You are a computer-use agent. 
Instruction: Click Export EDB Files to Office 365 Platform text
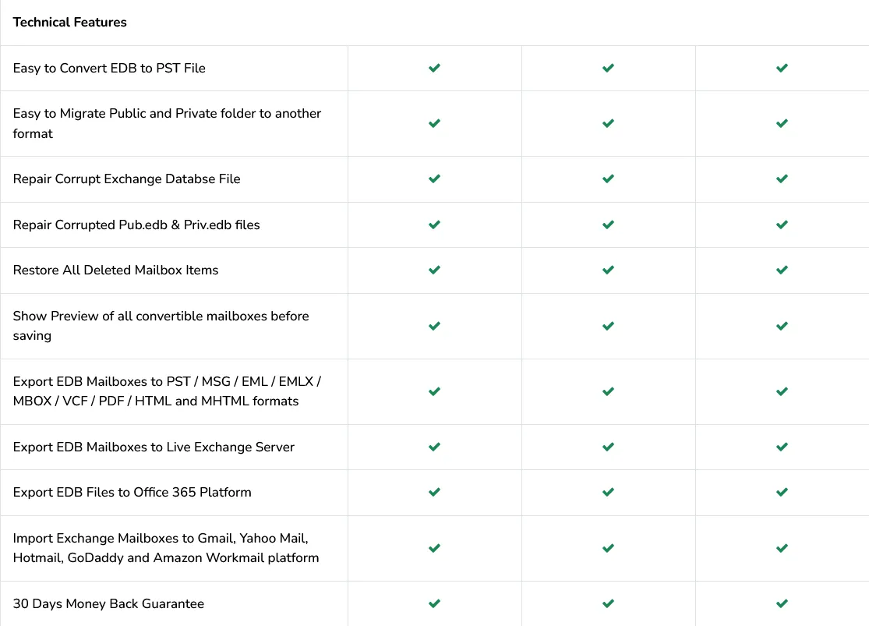coord(132,493)
